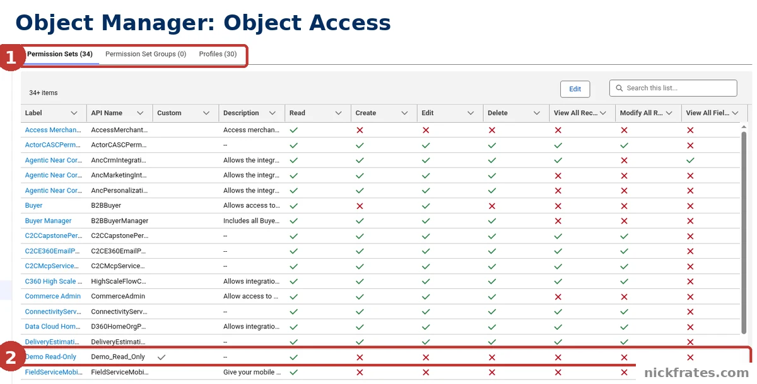
Task: Open Access Merchant permission set link
Action: tap(53, 130)
